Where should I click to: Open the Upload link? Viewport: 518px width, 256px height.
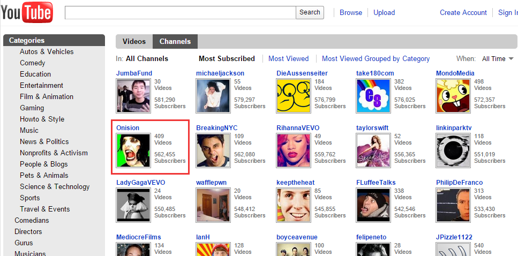click(384, 12)
